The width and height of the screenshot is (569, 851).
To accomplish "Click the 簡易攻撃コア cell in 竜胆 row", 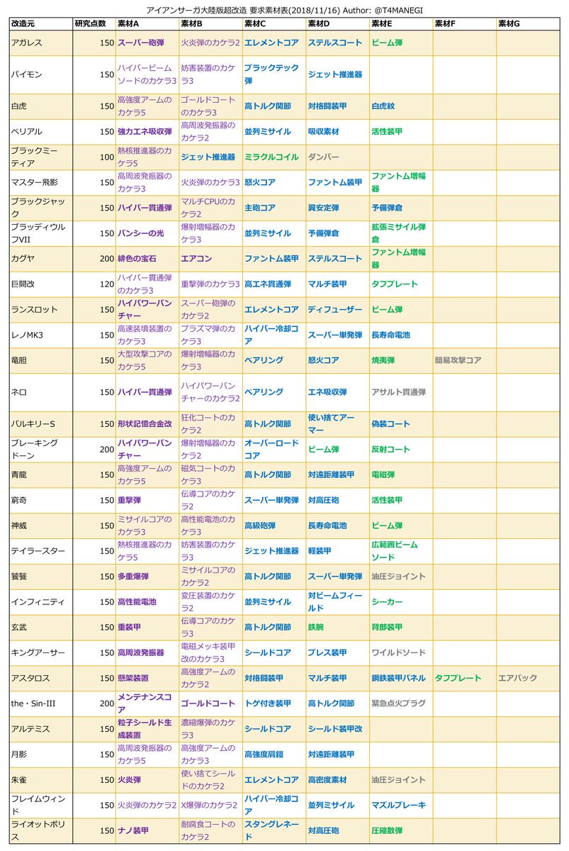I will [x=458, y=360].
